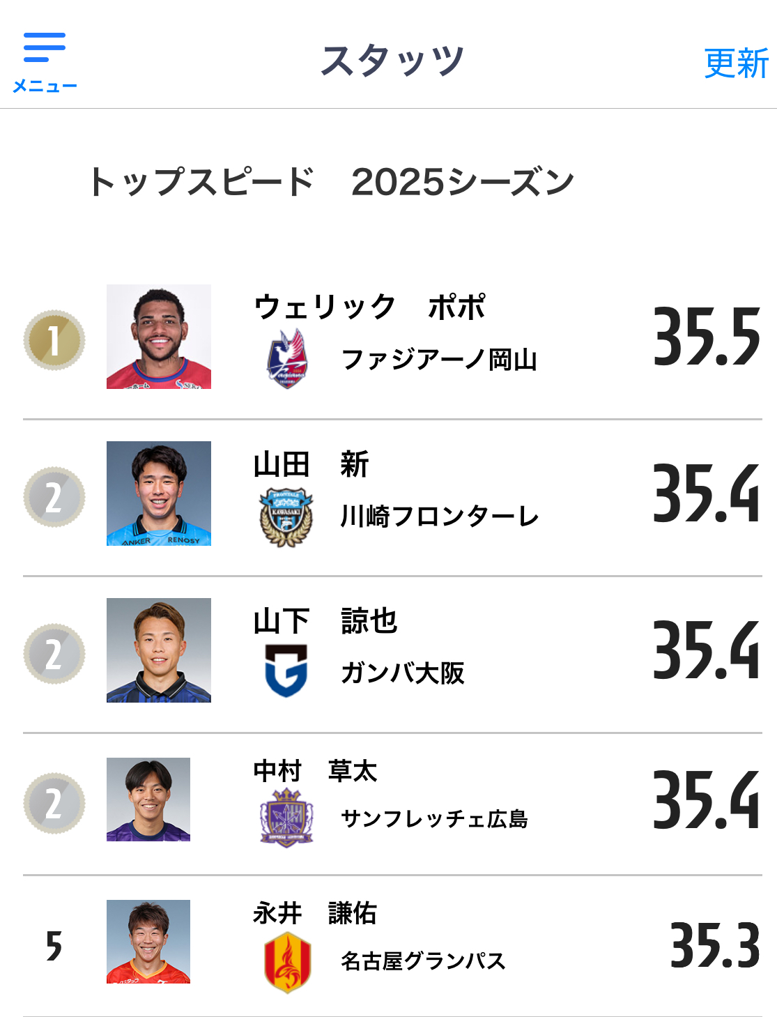Select Nakamura Sota's silver rank medal
This screenshot has width=777, height=1017.
click(x=54, y=803)
